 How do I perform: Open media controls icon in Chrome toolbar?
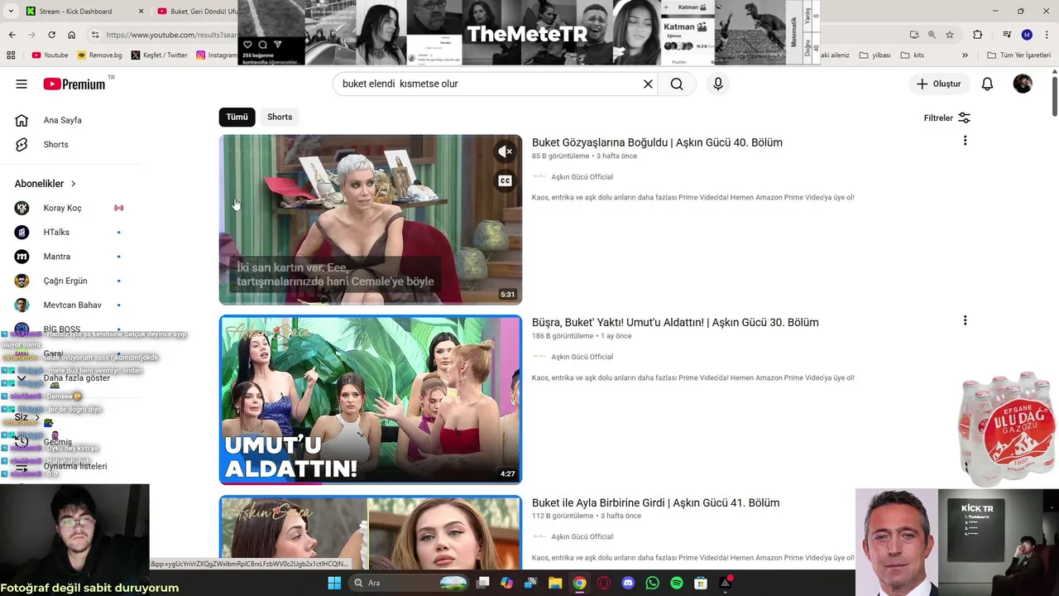1007,35
